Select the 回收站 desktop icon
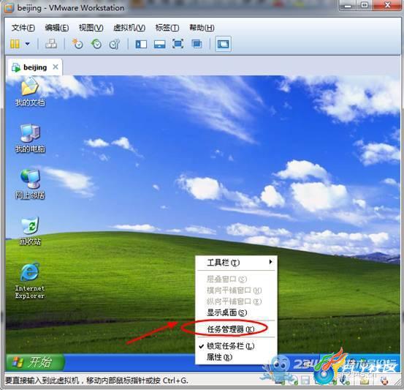This screenshot has width=404, height=390. pyautogui.click(x=30, y=230)
